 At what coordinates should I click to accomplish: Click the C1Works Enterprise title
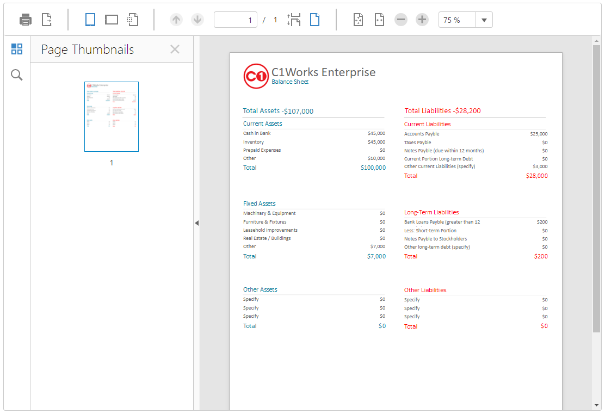(323, 72)
